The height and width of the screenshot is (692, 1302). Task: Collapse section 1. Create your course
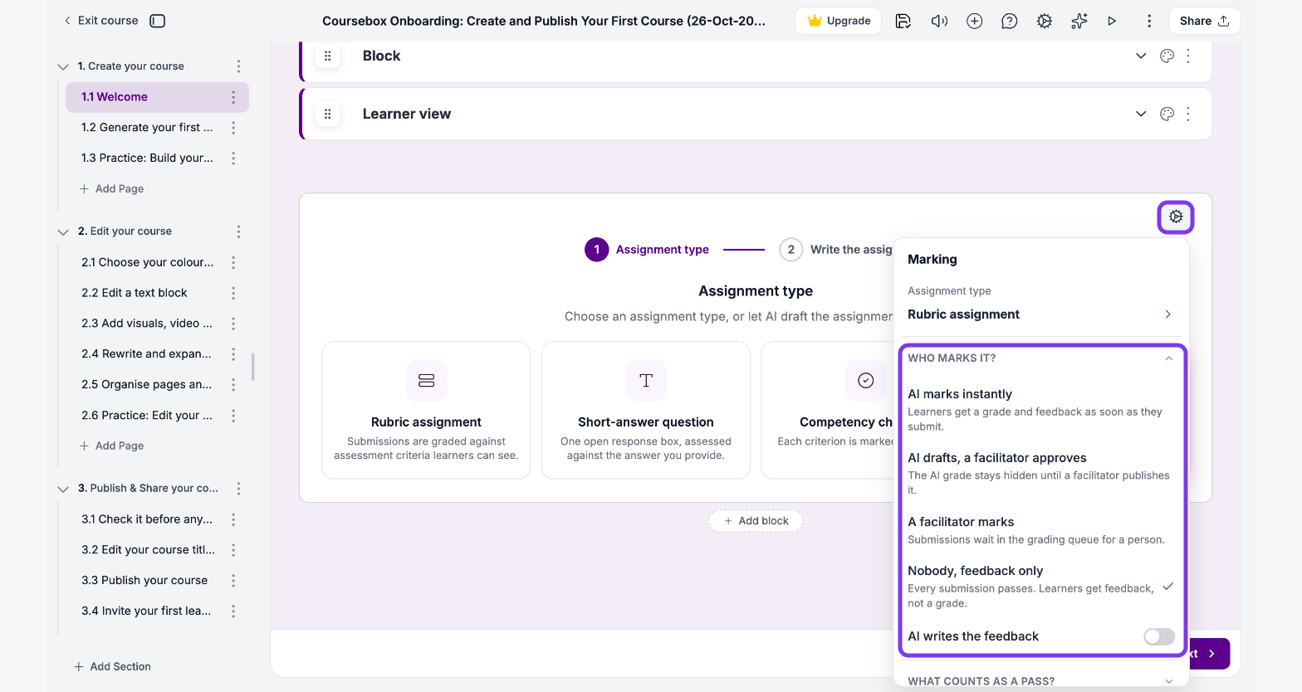(62, 66)
